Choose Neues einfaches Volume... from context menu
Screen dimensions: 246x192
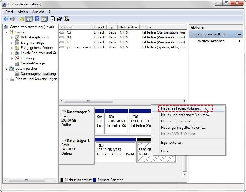(x=188, y=108)
